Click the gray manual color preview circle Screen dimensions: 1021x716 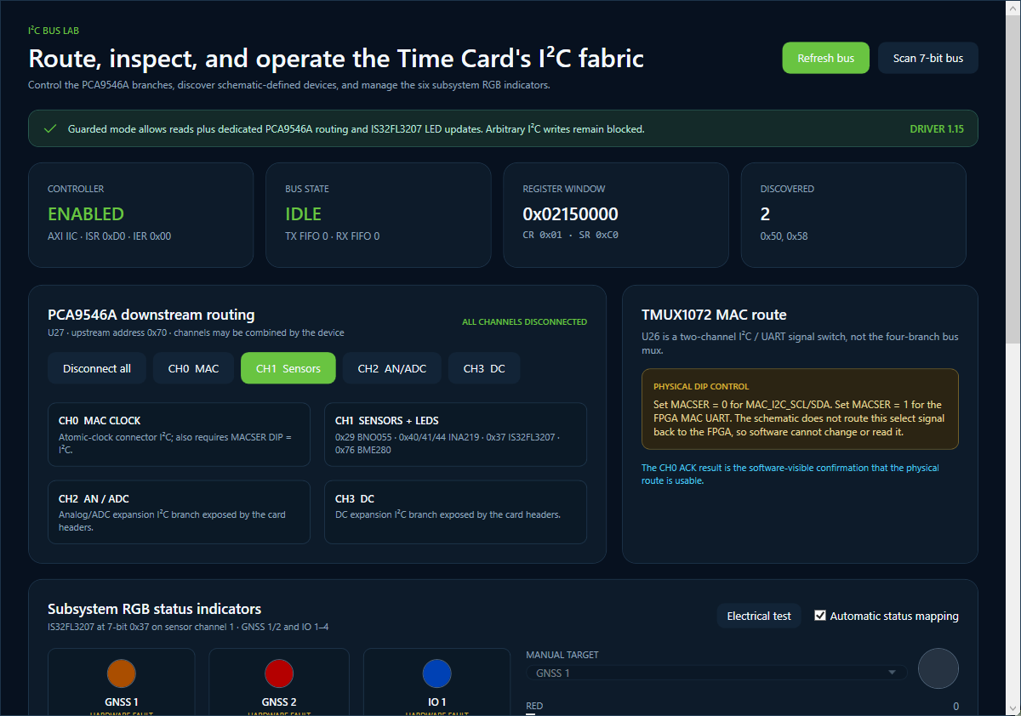point(938,668)
